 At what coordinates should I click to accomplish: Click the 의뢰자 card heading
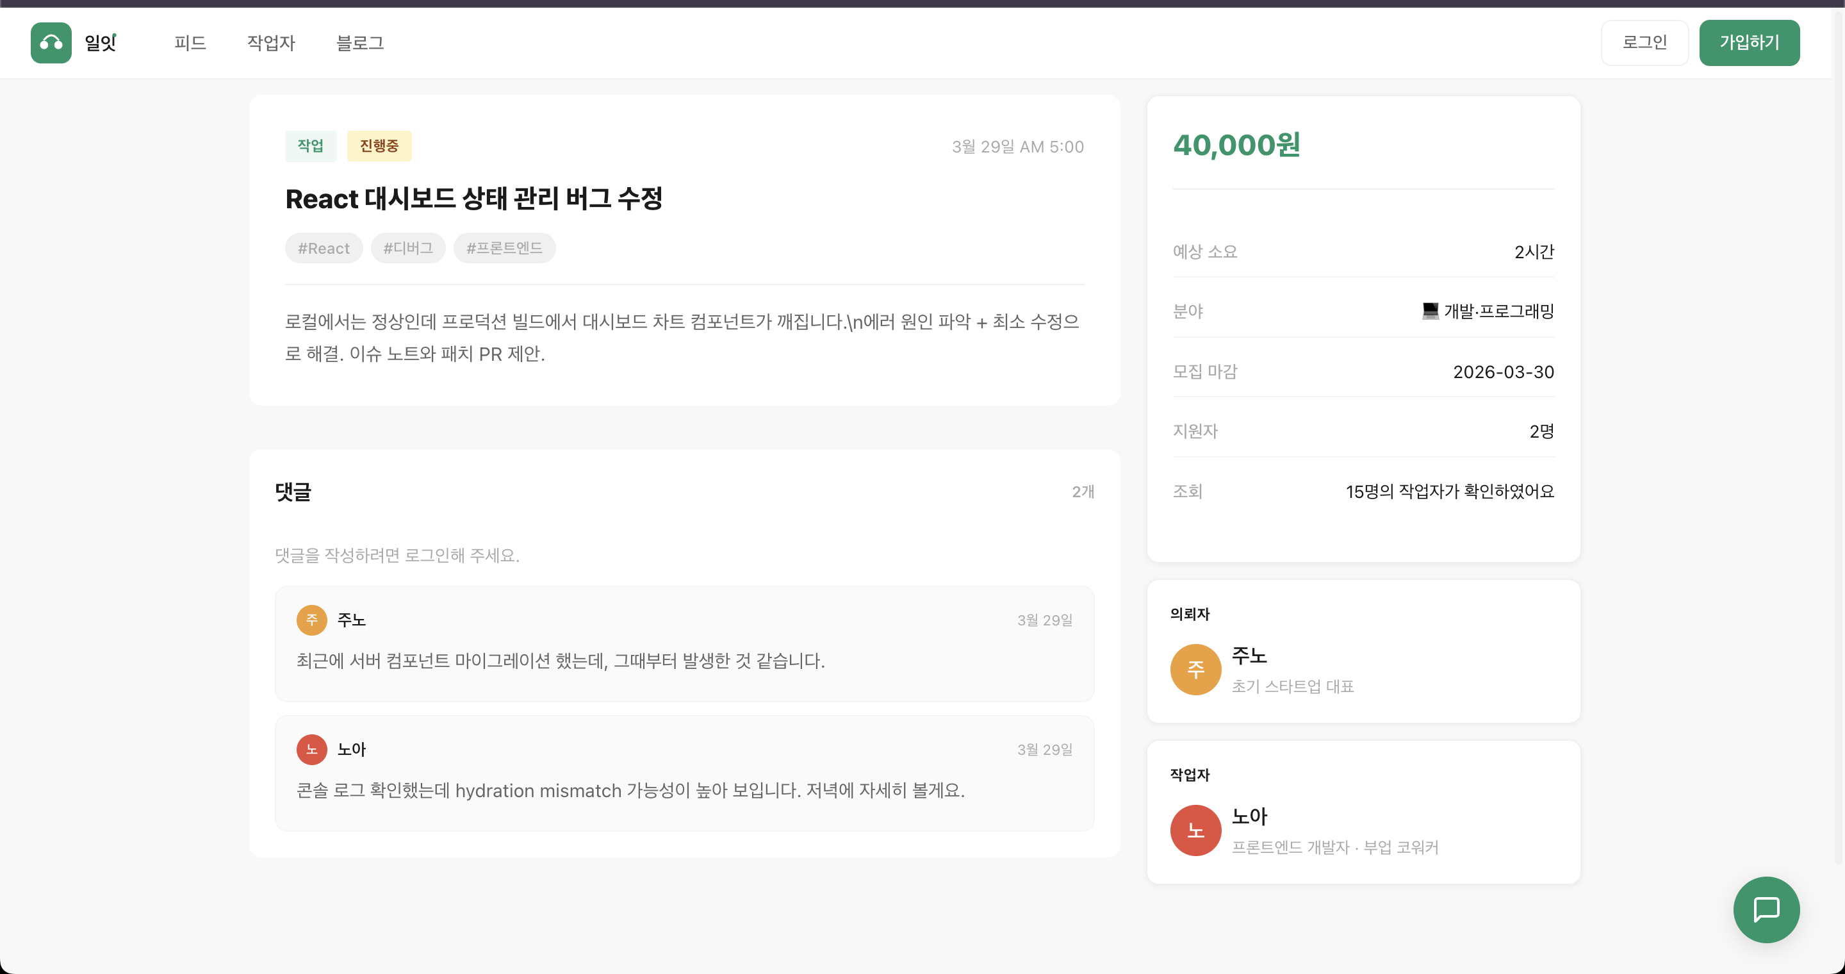(1190, 614)
